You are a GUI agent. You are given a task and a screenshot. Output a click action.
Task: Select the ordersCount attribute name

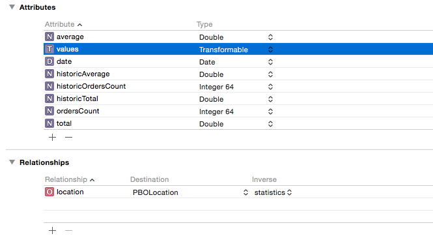pyautogui.click(x=78, y=111)
